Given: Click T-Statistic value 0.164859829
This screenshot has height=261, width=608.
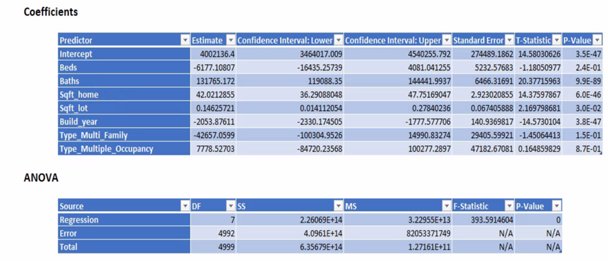Looking at the screenshot, I should click(538, 149).
